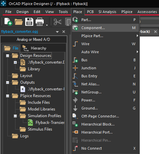Expand the flyback_converter.DSN node
The height and width of the screenshot is (154, 159).
click(15, 62)
